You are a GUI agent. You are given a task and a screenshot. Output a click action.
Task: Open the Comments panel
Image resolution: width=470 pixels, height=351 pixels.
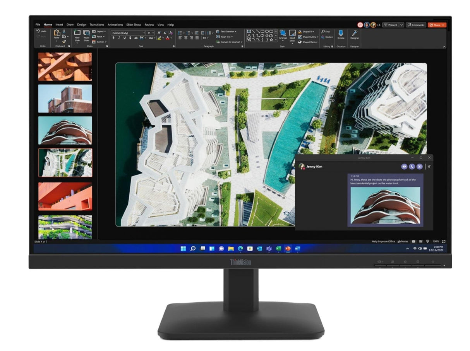[x=417, y=25]
